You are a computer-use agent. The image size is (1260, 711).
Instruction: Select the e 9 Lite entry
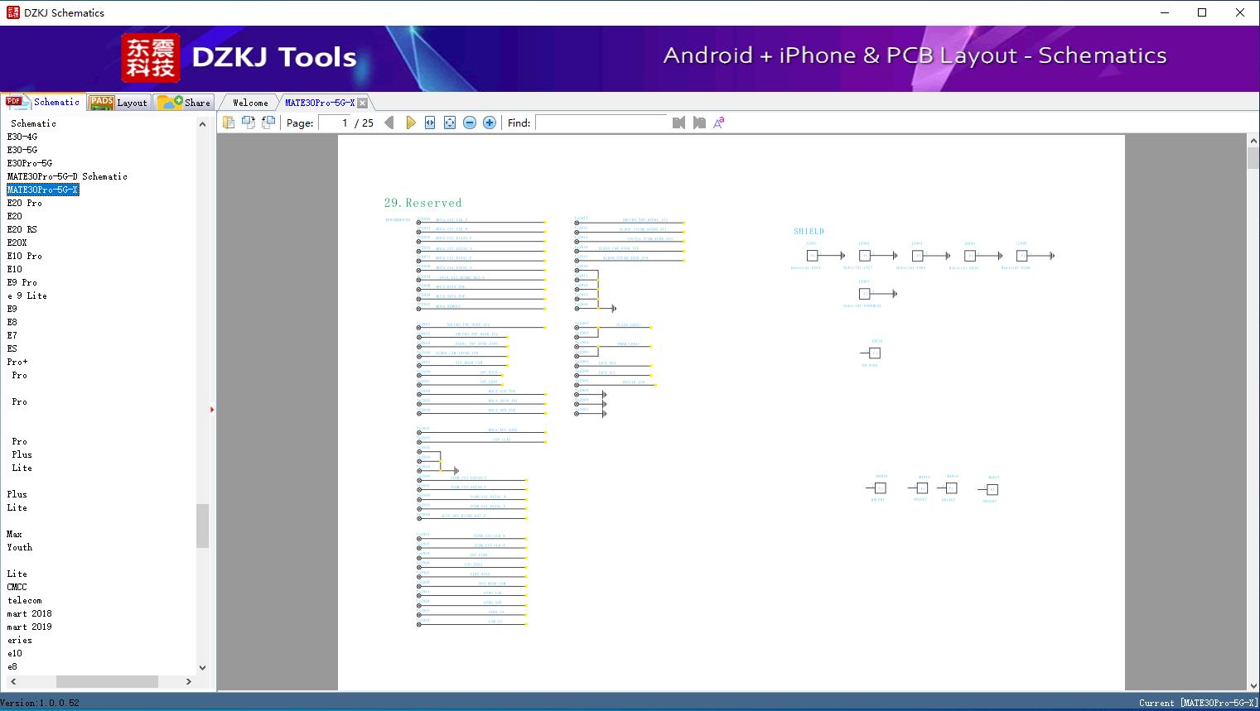coord(27,295)
